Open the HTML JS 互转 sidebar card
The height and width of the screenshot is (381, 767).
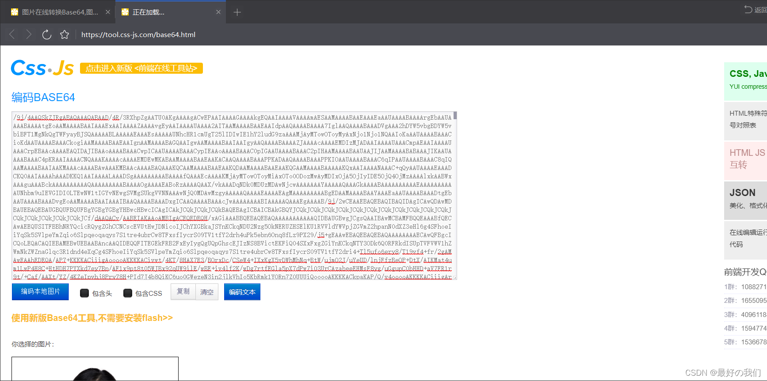pos(745,160)
